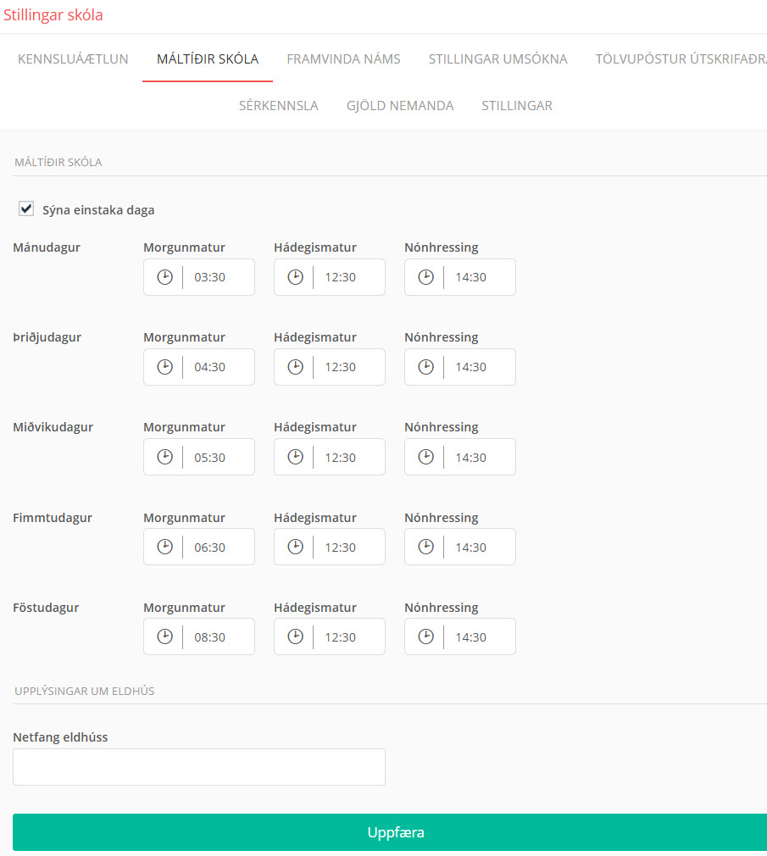Go to the Sérkennsla tab
767x856 pixels.
(279, 105)
